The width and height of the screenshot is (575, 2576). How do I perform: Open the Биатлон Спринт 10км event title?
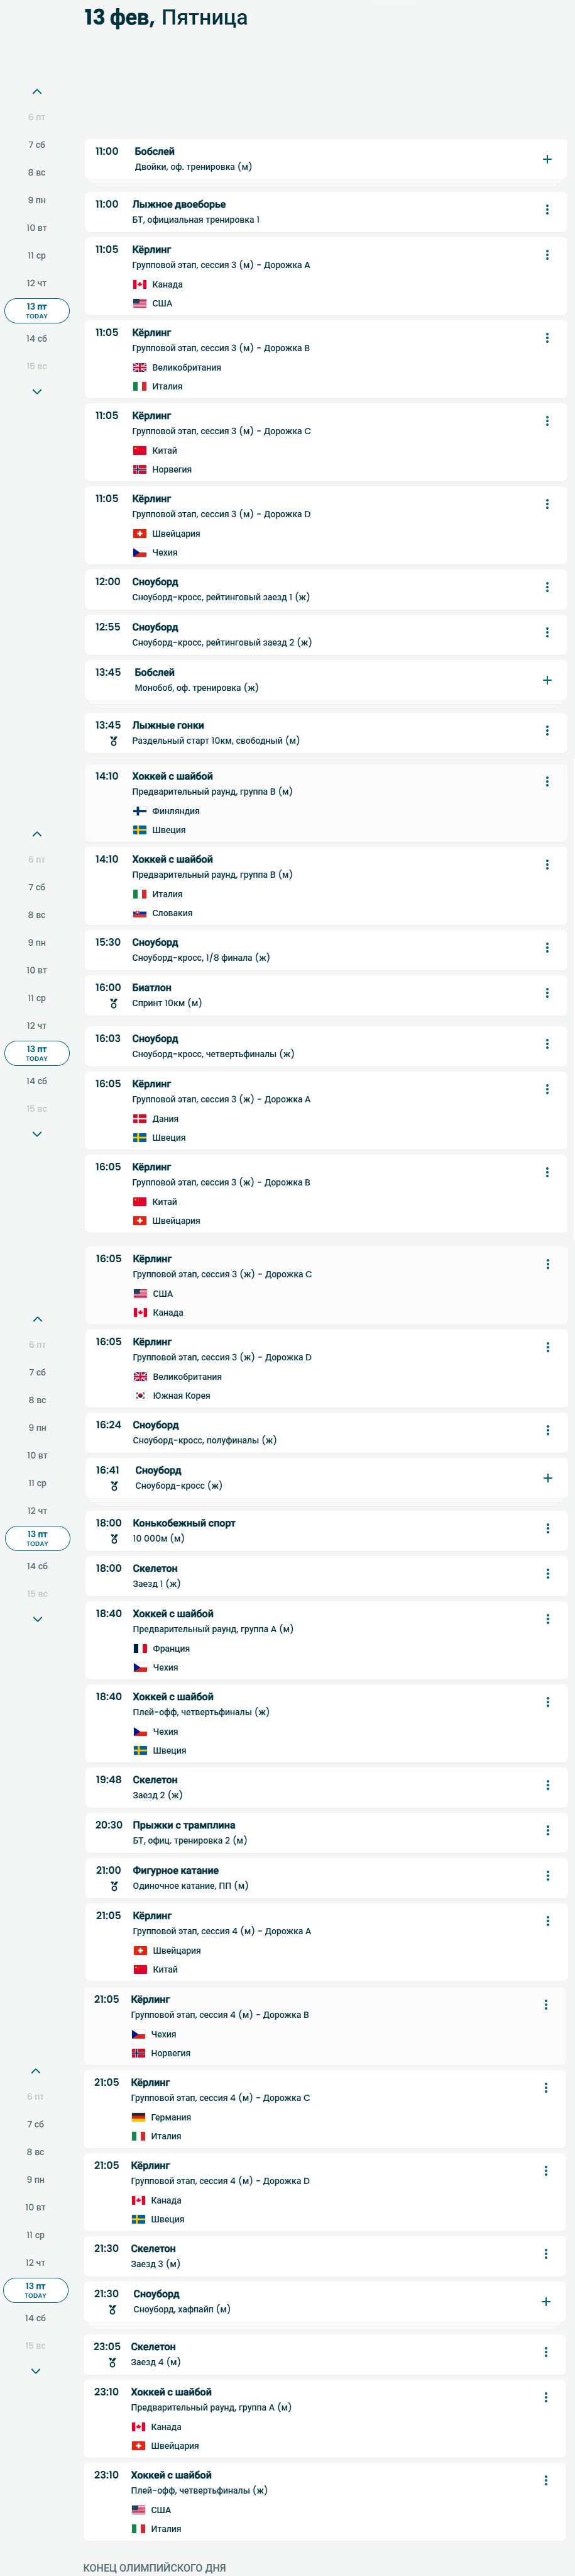(151, 988)
